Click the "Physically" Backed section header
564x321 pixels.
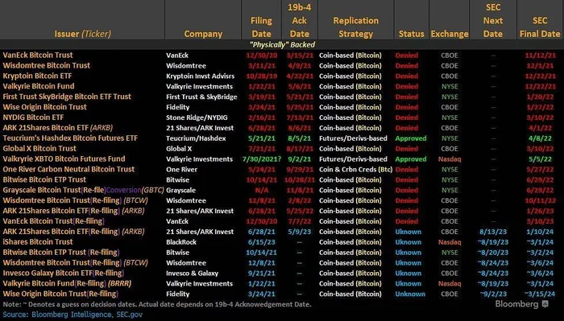(x=282, y=44)
